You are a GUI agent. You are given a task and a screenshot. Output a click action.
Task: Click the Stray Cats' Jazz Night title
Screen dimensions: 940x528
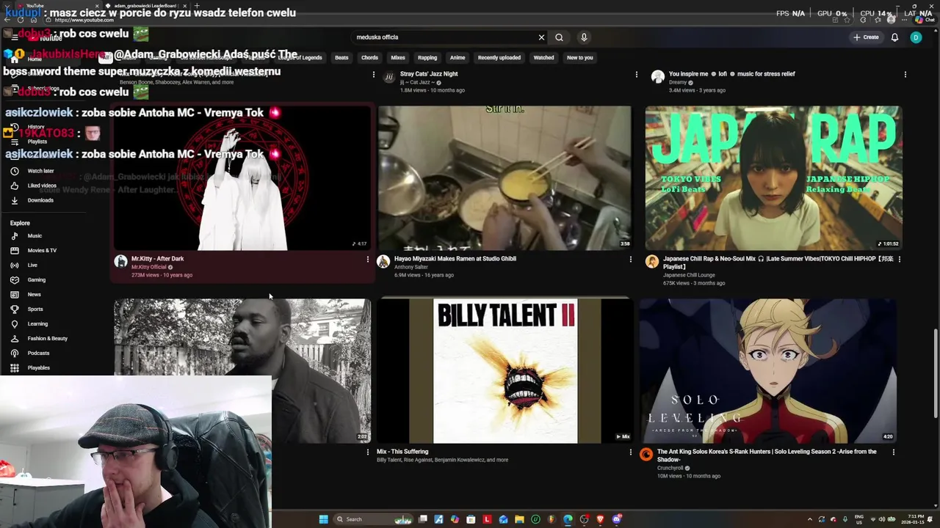429,74
